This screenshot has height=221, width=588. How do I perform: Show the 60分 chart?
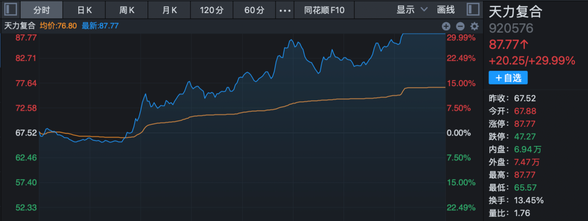pyautogui.click(x=254, y=10)
